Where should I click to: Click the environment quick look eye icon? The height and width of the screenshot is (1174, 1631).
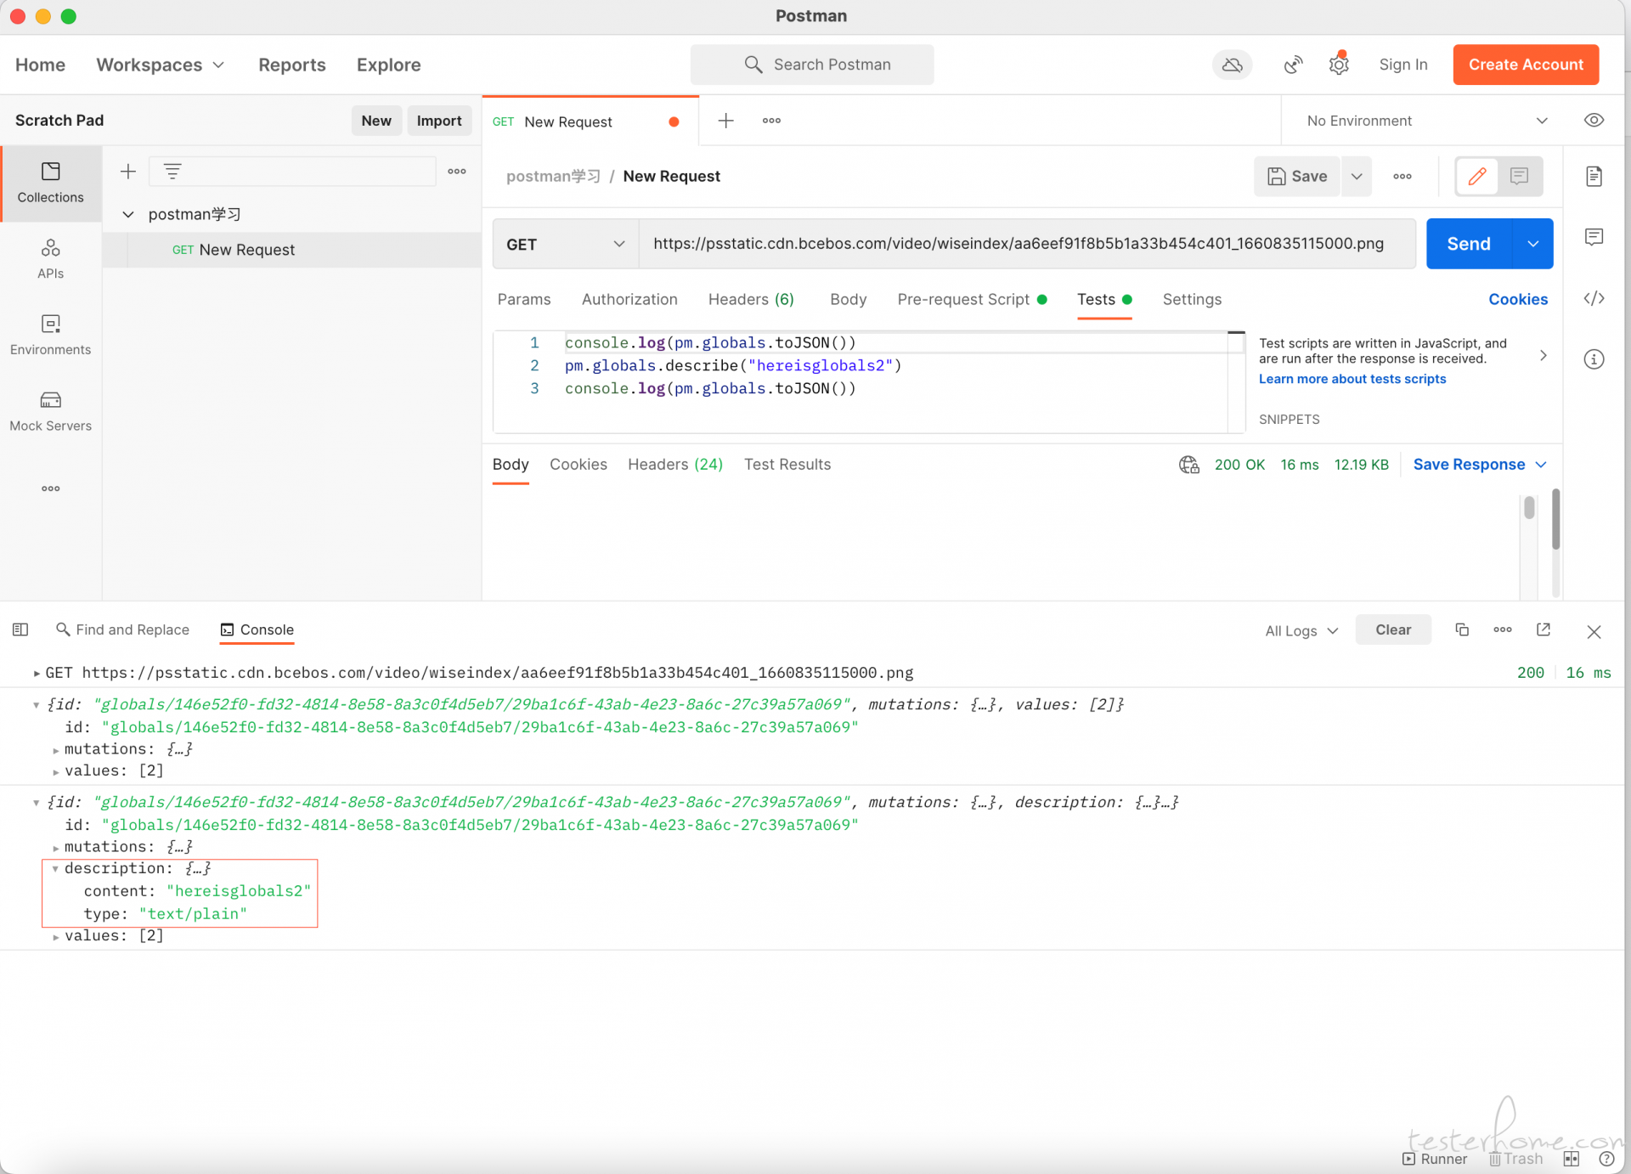click(x=1594, y=121)
